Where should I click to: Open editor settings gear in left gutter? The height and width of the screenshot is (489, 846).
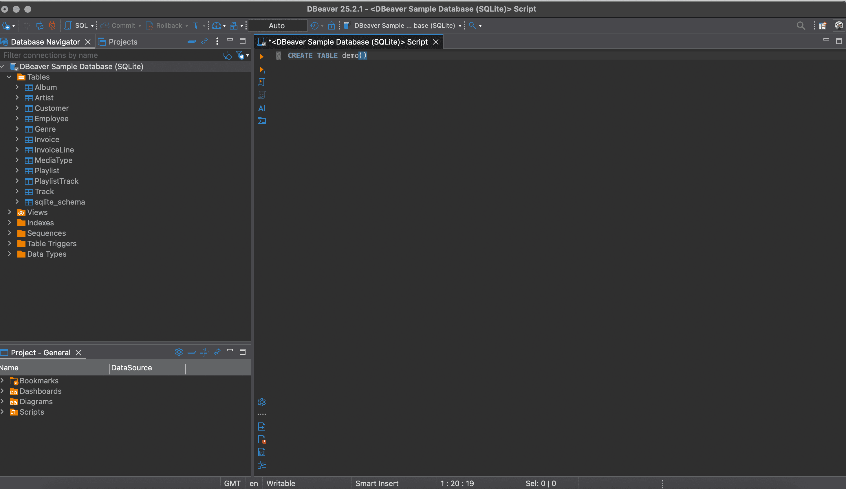pyautogui.click(x=261, y=402)
